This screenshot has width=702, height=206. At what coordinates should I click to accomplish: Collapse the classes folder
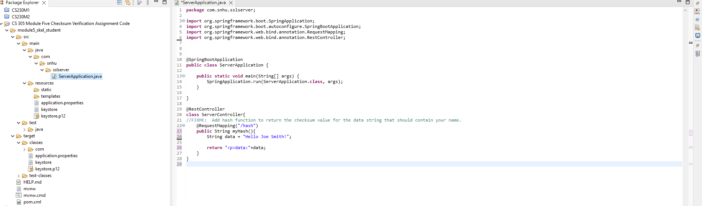pyautogui.click(x=19, y=142)
